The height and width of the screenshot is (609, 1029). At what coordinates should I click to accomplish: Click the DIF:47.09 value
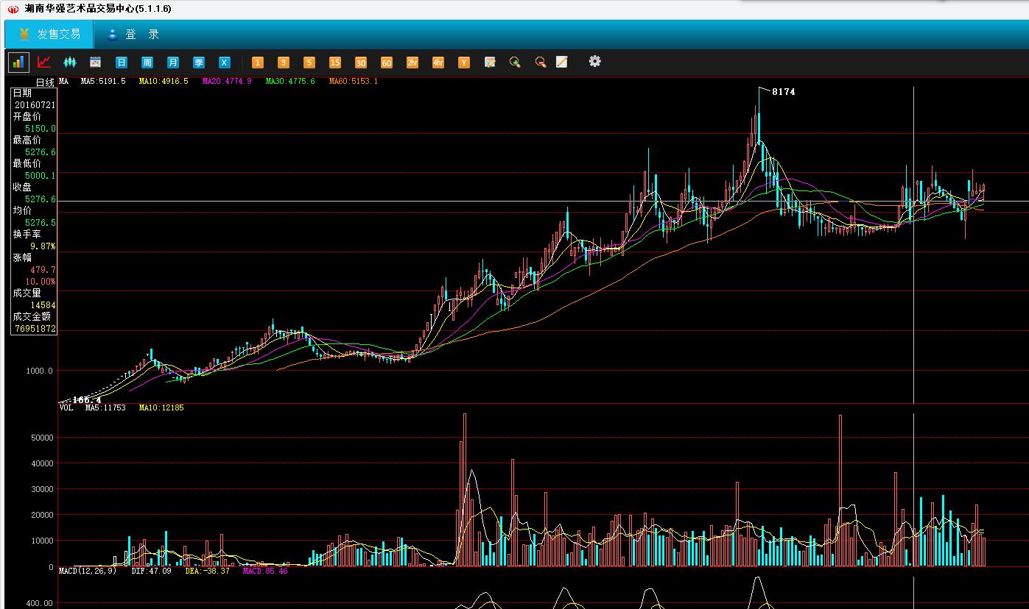click(152, 571)
